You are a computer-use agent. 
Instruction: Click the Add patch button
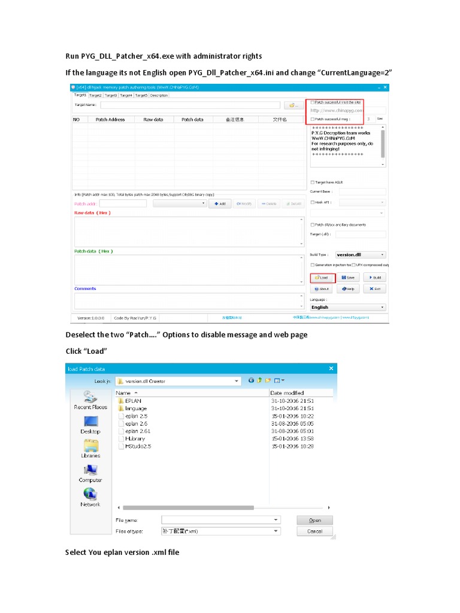[x=220, y=204]
